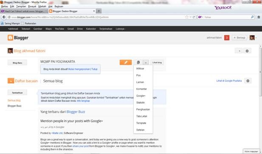The image size is (262, 154).
Task: Click the orange pencil new post icon
Action: tap(126, 62)
